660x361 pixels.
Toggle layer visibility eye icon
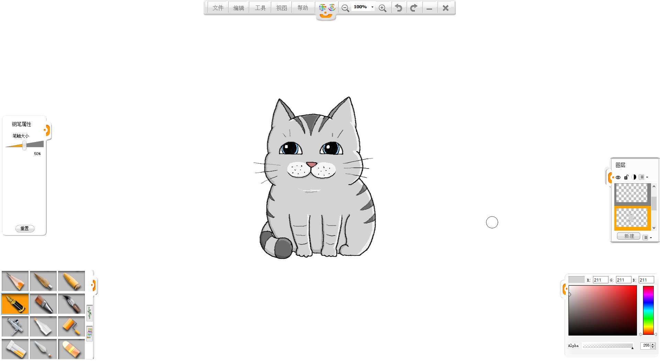(618, 177)
